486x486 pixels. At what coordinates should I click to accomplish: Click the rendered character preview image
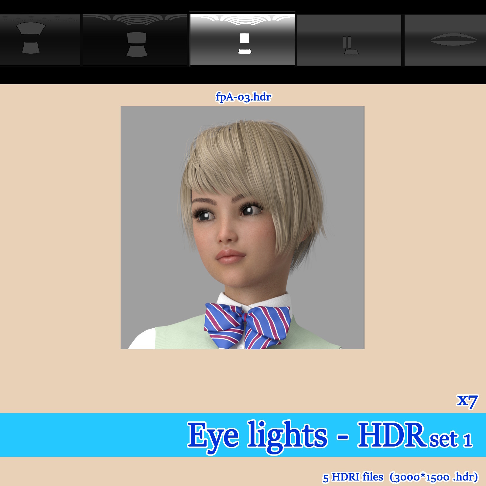click(x=242, y=228)
